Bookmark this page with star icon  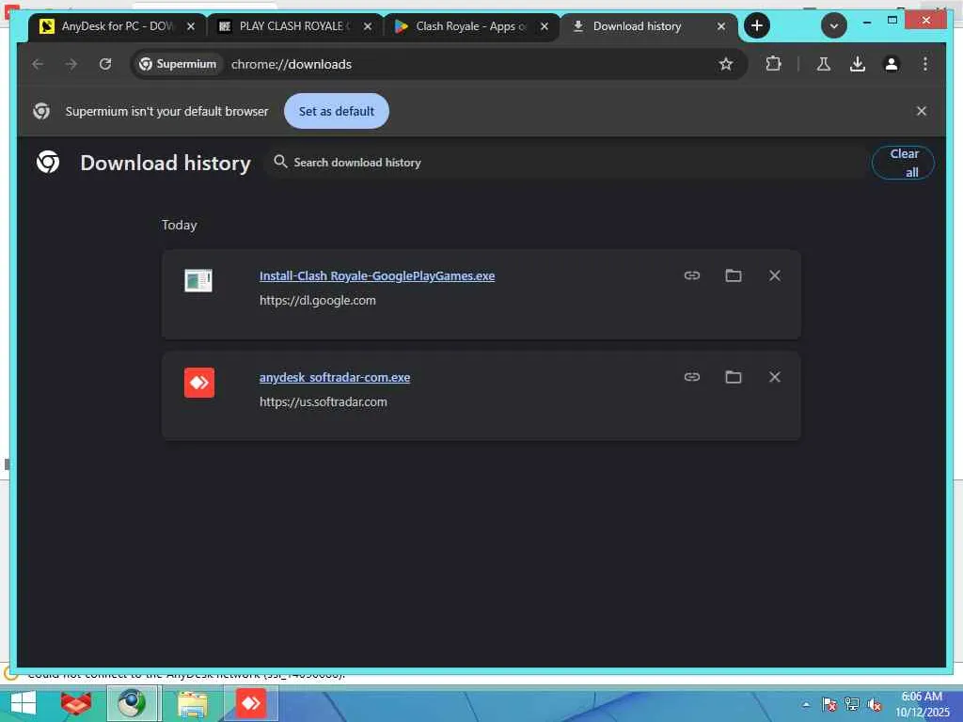[x=726, y=64]
